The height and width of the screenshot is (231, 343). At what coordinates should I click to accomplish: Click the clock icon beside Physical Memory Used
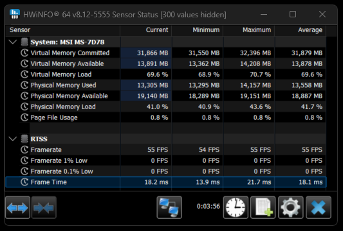pyautogui.click(x=24, y=85)
